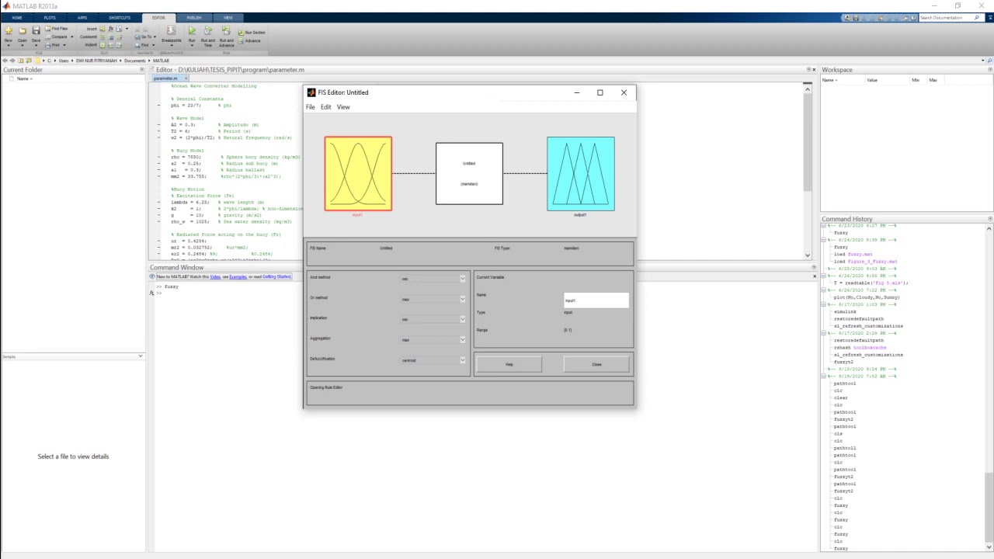Click the Run and Advance icon

click(226, 31)
